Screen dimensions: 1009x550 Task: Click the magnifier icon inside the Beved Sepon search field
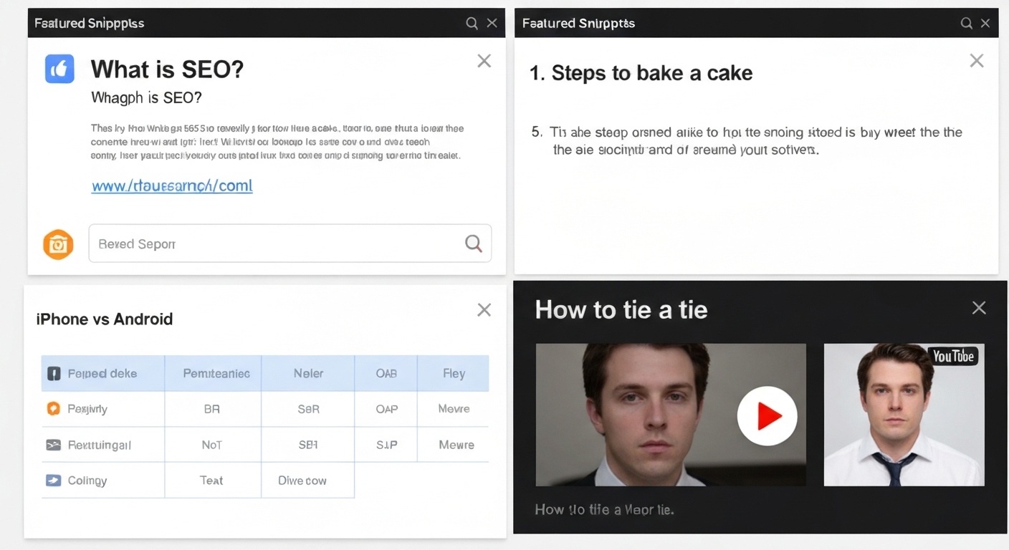point(474,243)
